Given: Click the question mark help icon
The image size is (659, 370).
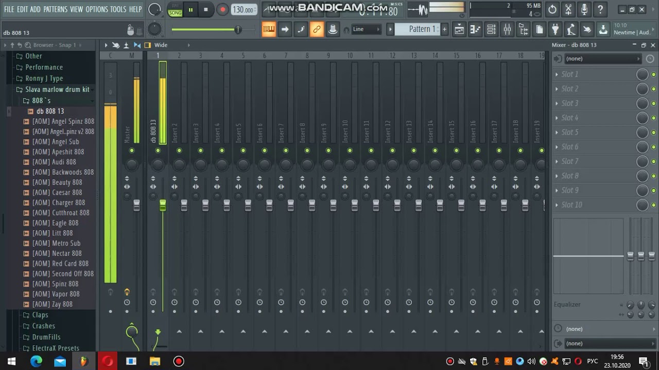Looking at the screenshot, I should click(x=600, y=9).
